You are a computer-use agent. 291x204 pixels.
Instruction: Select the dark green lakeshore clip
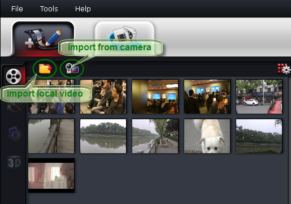259,136
